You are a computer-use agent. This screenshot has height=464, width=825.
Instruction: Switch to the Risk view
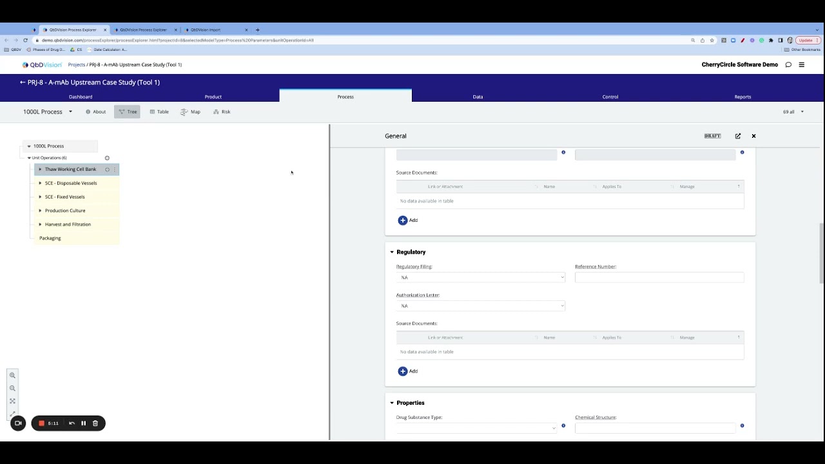click(222, 111)
